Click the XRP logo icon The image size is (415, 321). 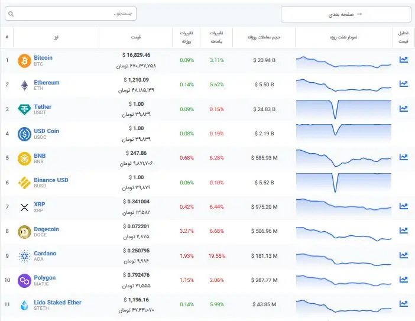[24, 207]
